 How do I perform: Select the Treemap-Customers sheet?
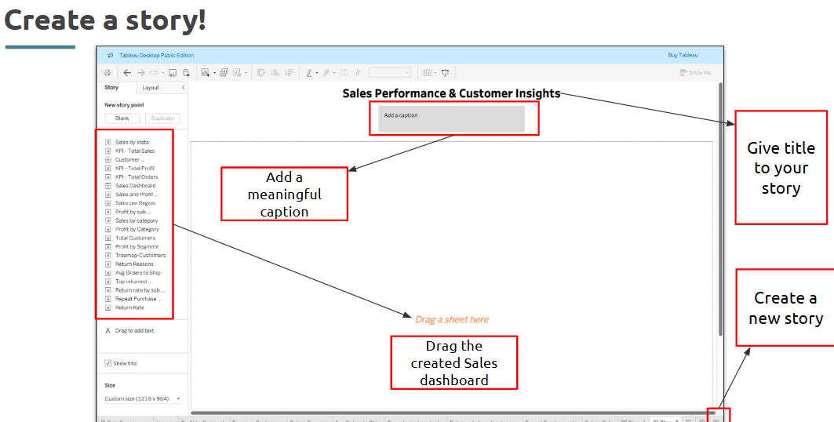coord(140,255)
